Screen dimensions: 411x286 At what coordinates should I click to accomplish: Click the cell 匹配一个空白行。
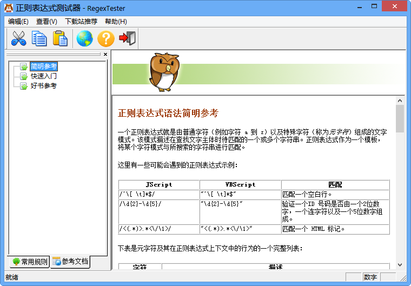coord(335,195)
